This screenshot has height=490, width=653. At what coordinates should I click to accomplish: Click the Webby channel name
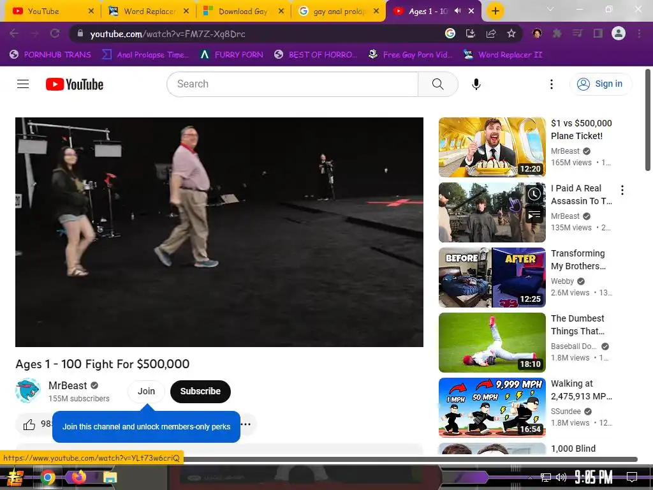tap(562, 281)
